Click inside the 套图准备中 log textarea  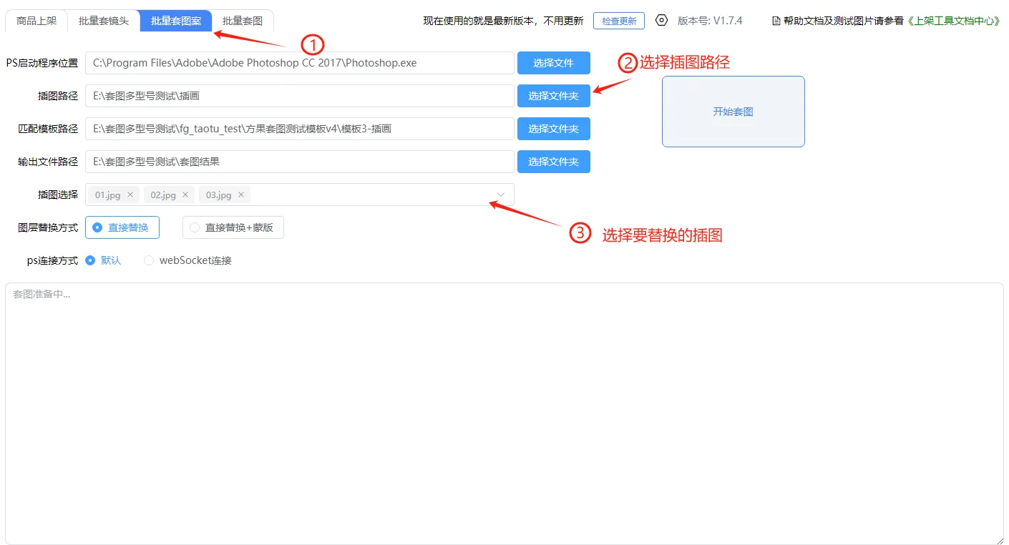(504, 413)
